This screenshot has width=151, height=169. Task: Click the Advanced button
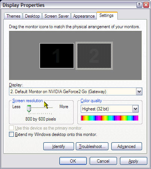tap(127, 146)
